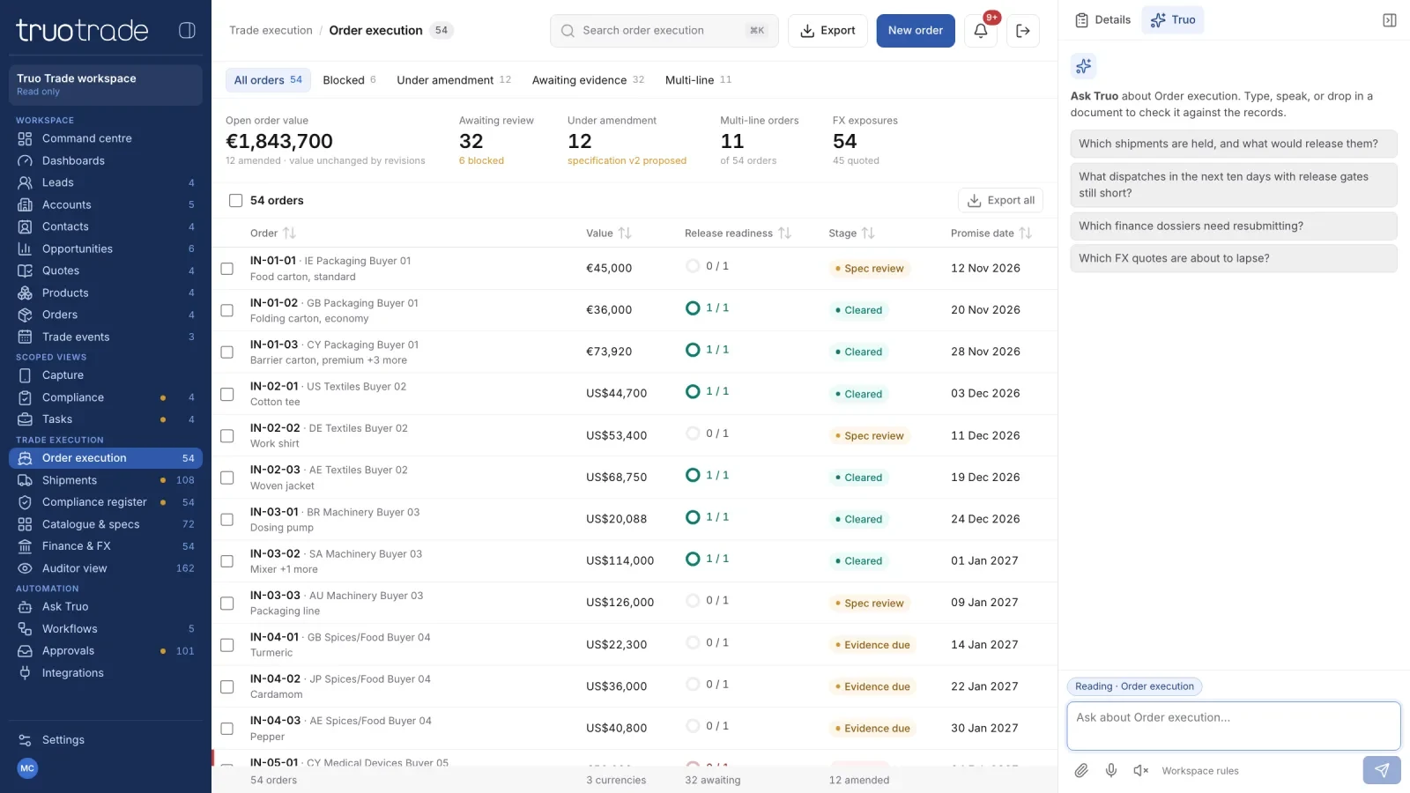Open the Workspace rules link
1410x793 pixels.
tap(1200, 771)
